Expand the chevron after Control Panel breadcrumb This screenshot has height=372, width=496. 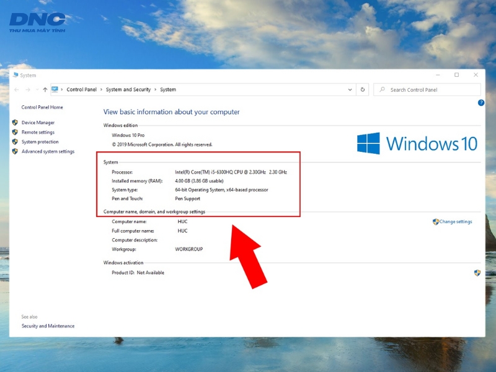pos(101,89)
